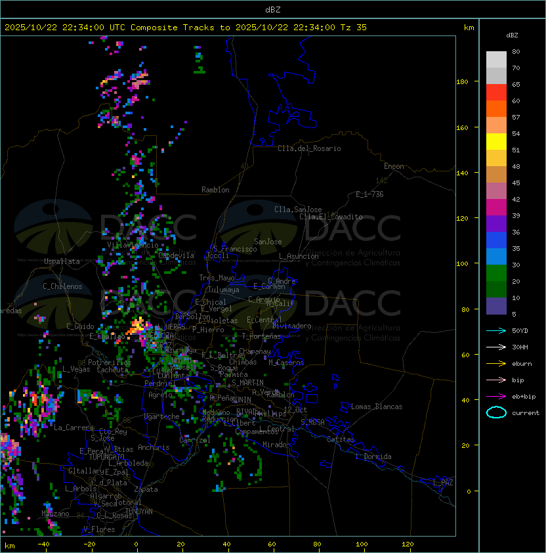The height and width of the screenshot is (553, 546).
Task: Click the 'Clla.El_Cavadito' map label
Action: (x=331, y=217)
